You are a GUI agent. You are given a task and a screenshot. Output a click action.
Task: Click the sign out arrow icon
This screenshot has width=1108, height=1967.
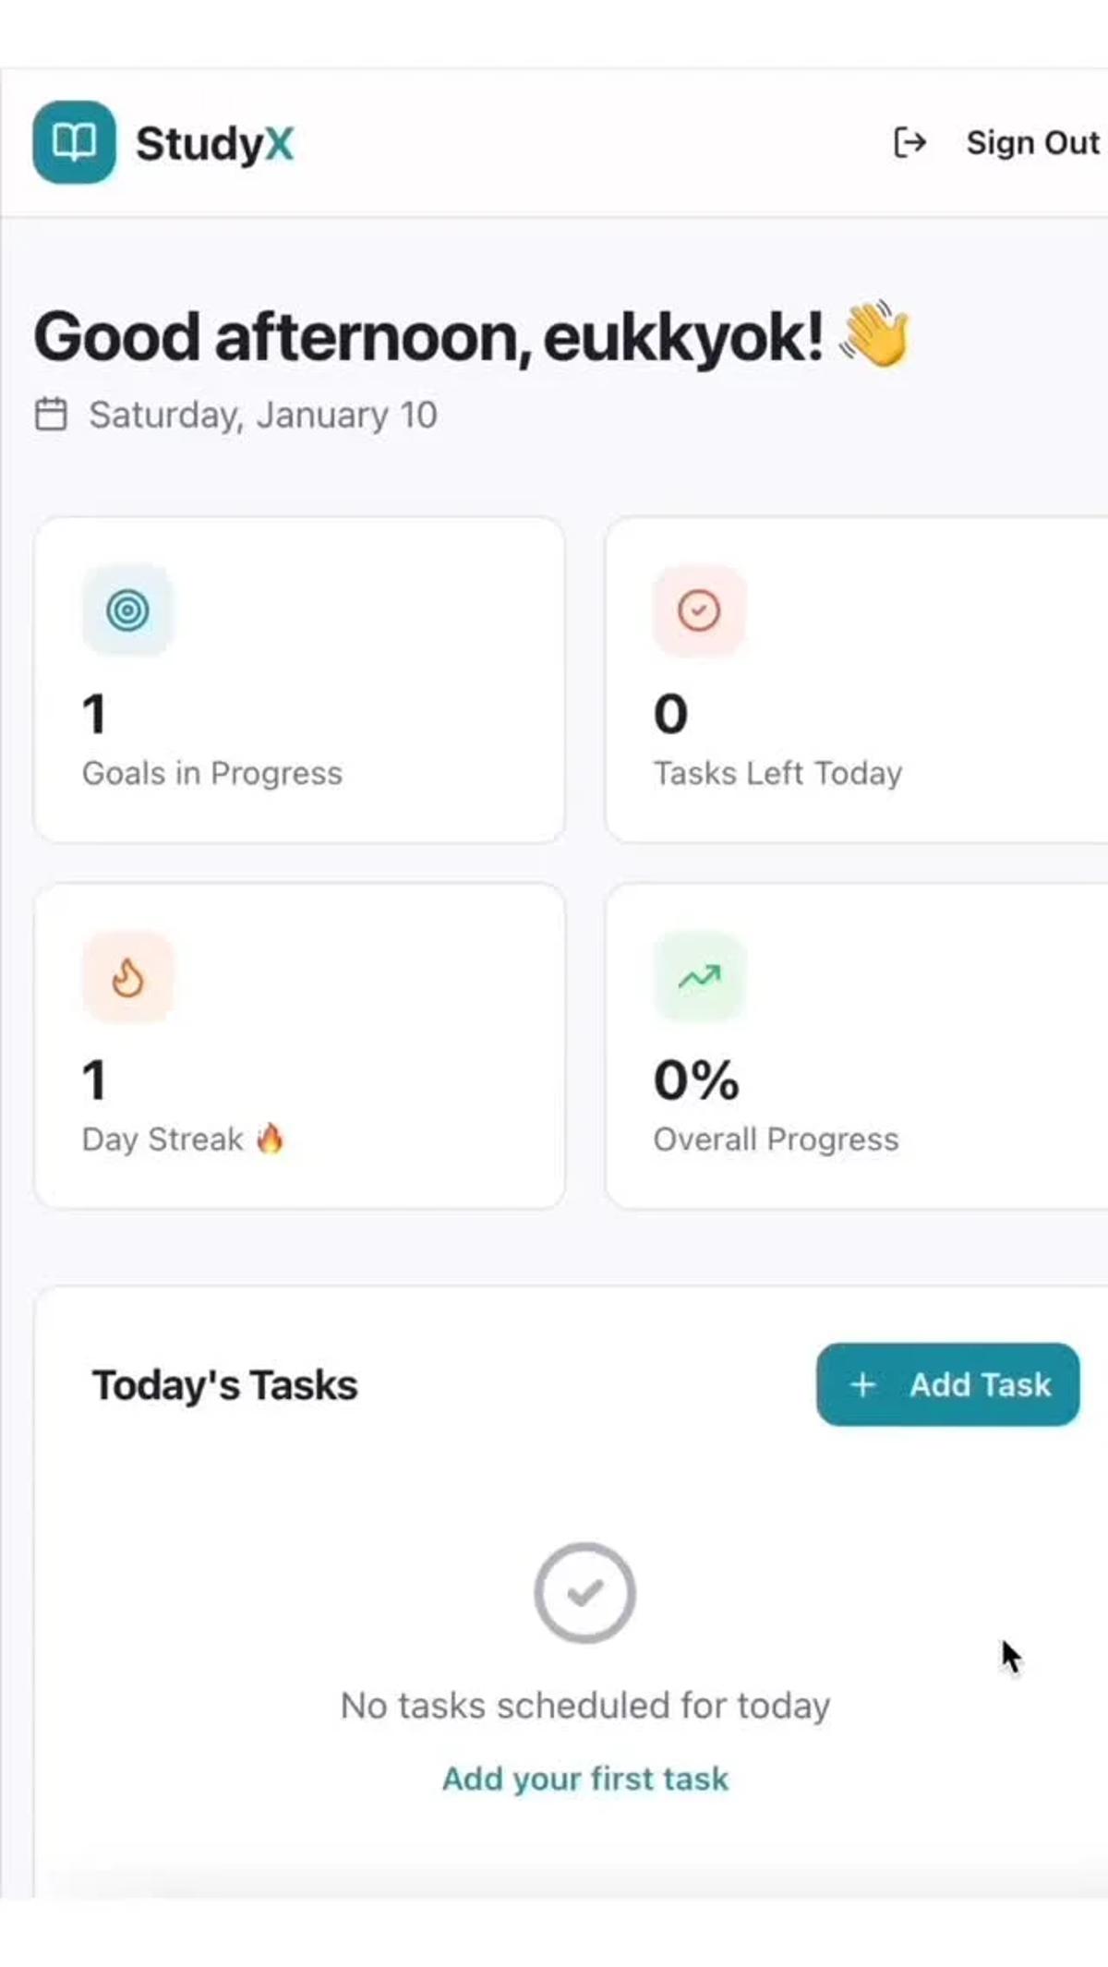pos(911,142)
